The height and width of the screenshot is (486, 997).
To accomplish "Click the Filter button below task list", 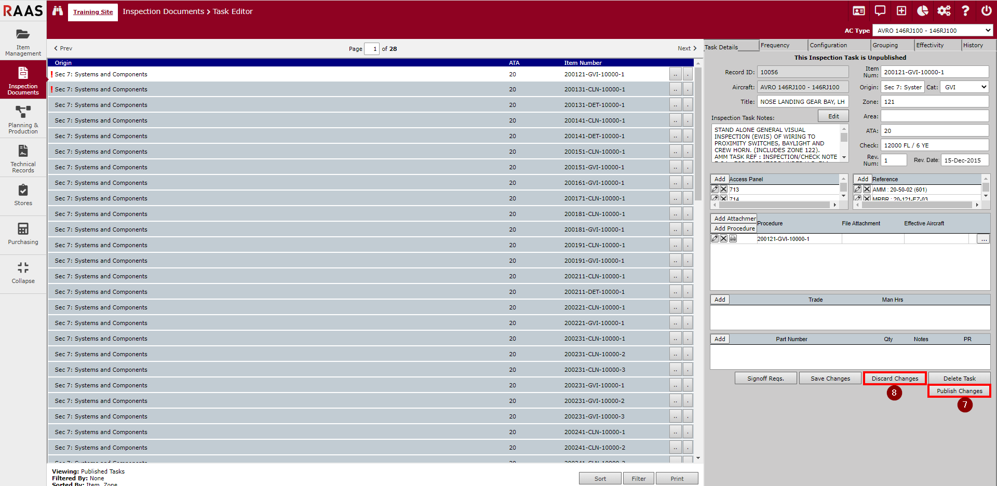I will click(x=638, y=479).
